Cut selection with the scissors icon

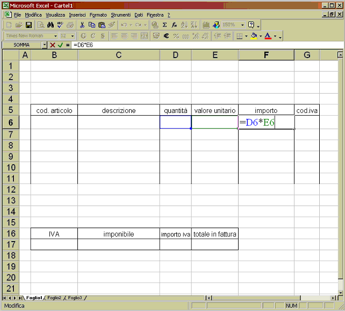point(82,25)
